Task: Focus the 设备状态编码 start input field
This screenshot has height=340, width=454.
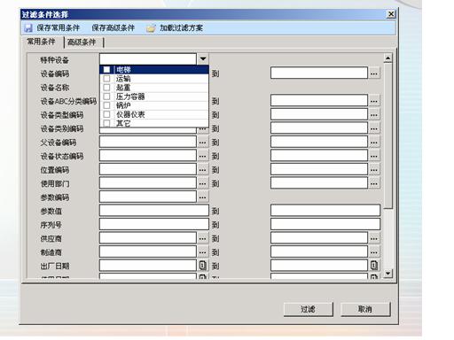Action: click(x=148, y=156)
